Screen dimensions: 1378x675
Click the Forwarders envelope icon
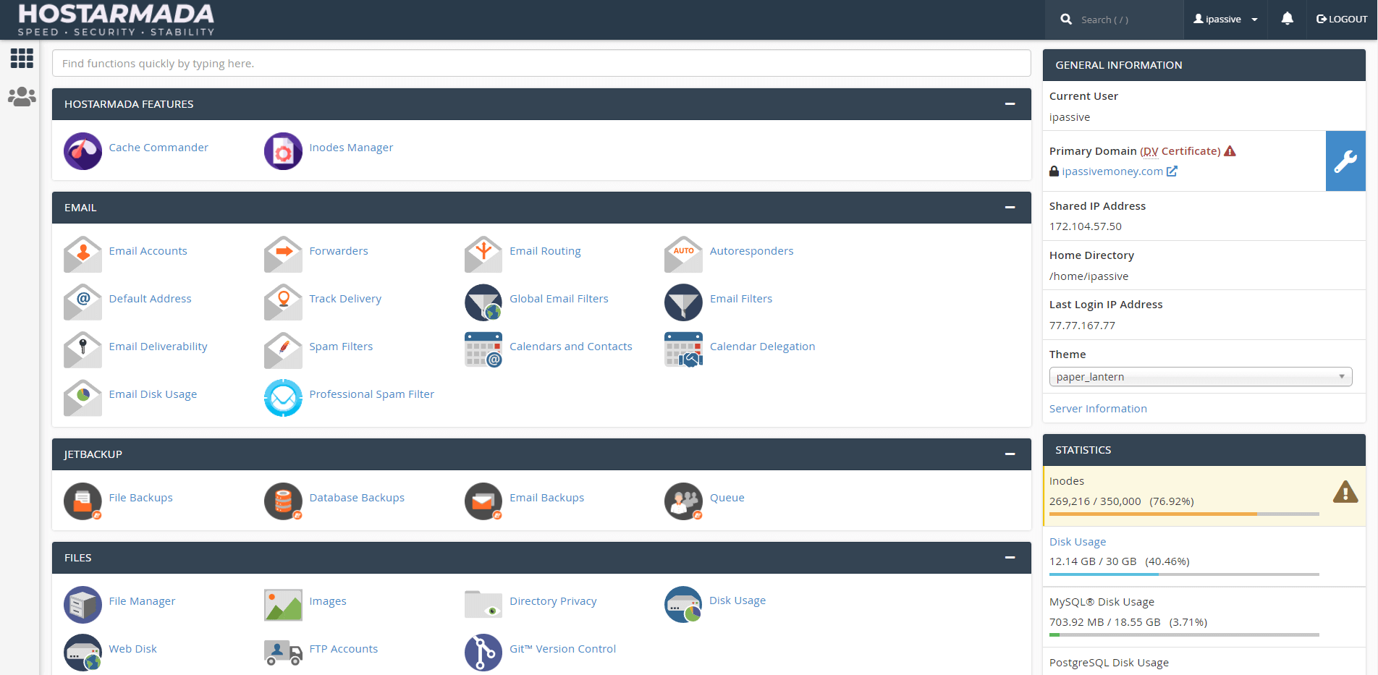point(283,254)
